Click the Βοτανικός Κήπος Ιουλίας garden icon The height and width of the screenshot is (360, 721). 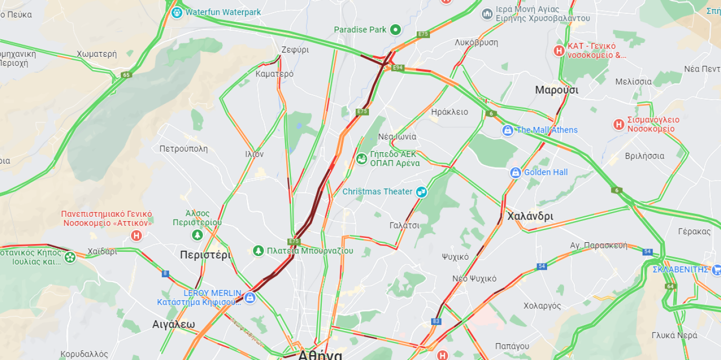[70, 257]
